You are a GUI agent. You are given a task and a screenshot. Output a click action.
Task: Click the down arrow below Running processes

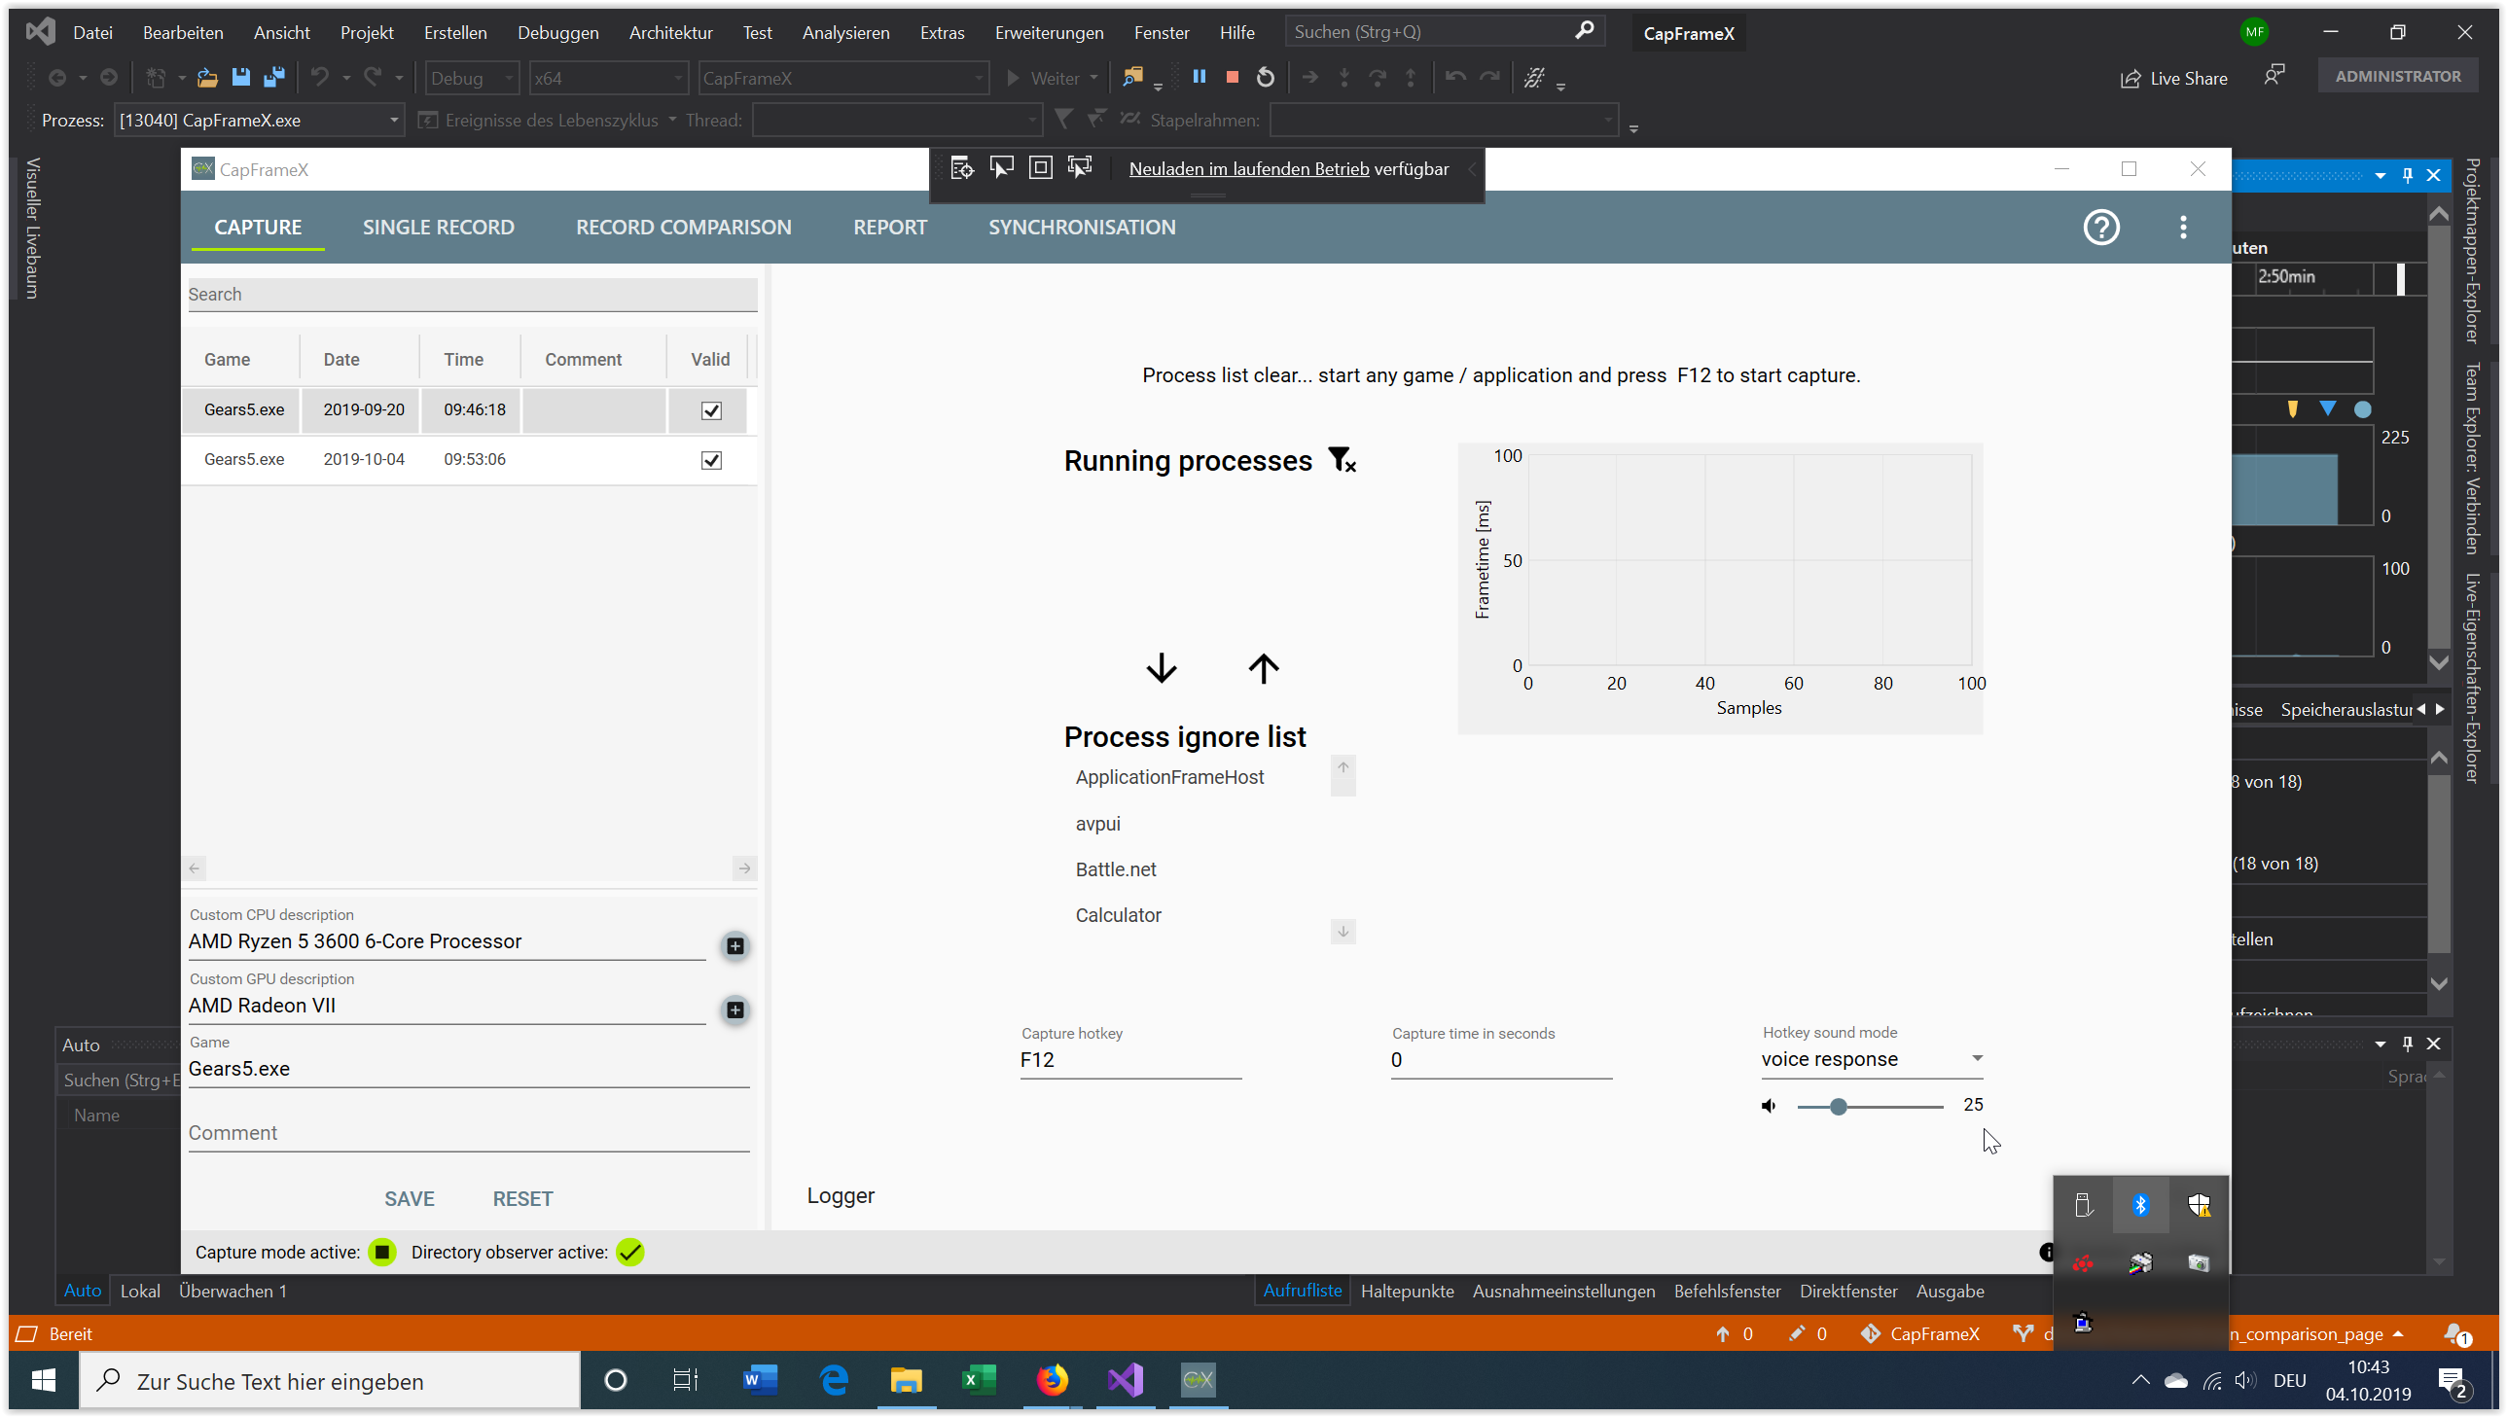coord(1161,668)
